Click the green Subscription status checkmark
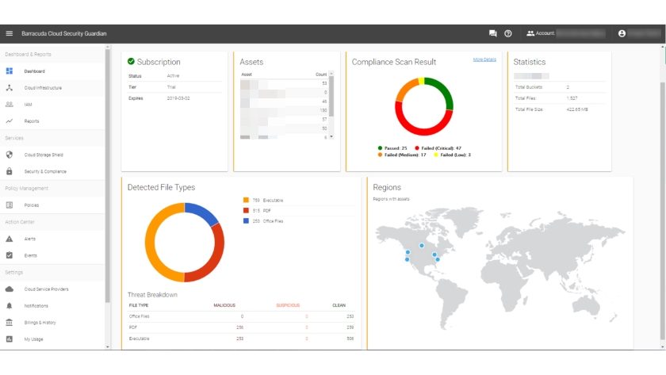 coord(132,62)
